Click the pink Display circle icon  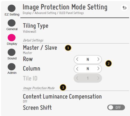(x=12, y=38)
